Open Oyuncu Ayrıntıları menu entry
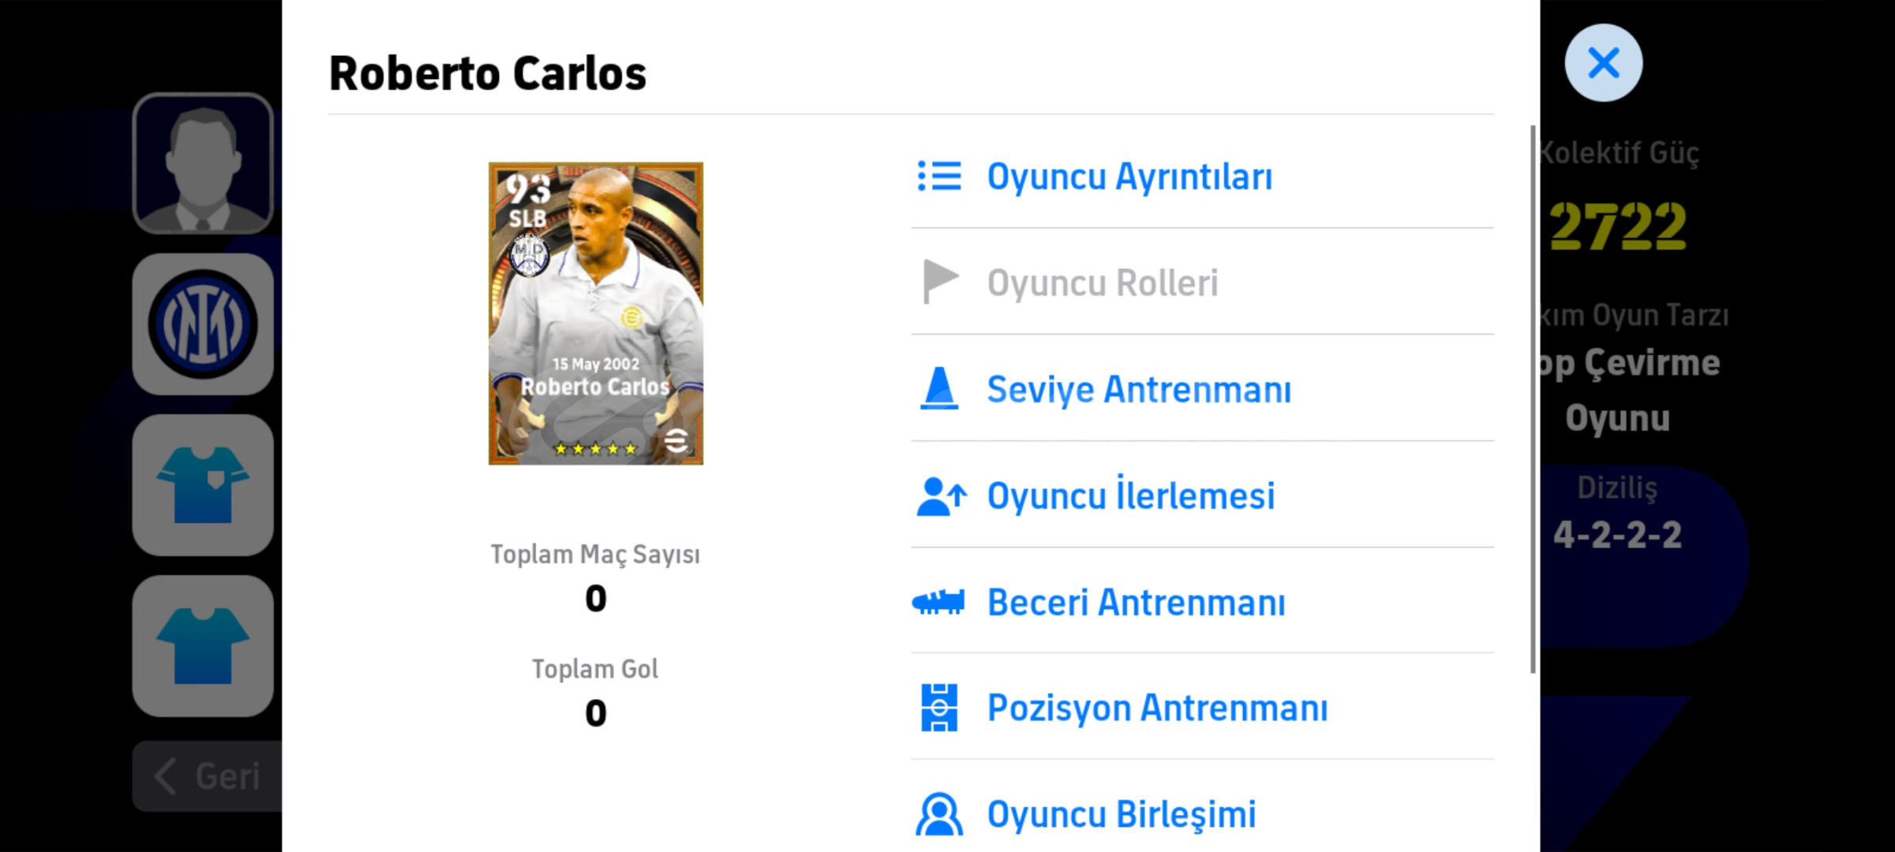Viewport: 1895px width, 852px height. [1202, 176]
